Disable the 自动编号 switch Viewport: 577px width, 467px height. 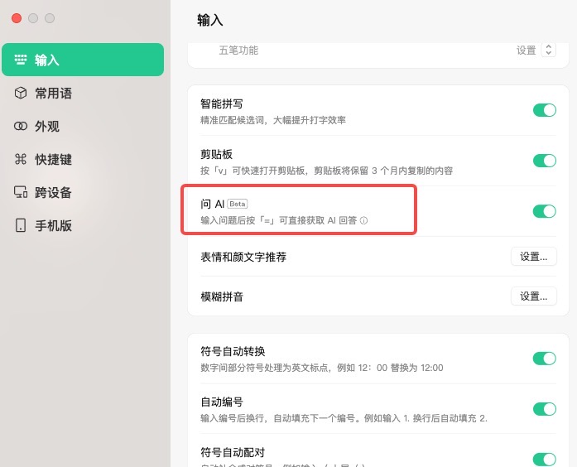click(544, 409)
